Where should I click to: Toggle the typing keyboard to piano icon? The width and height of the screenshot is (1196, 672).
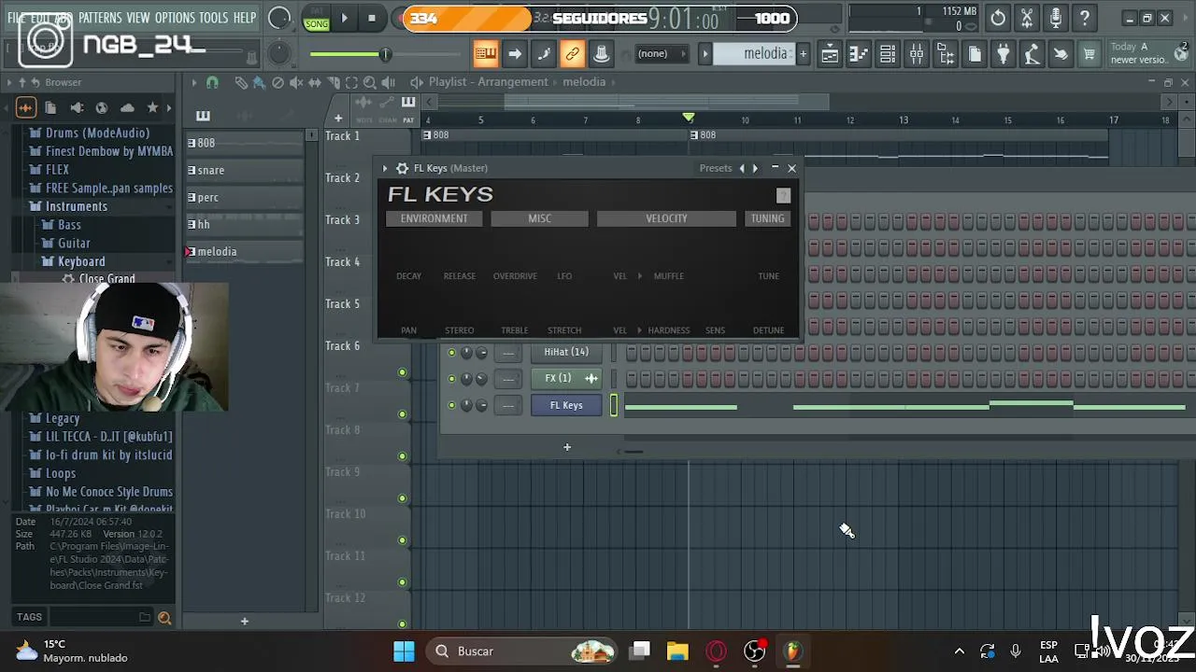click(x=486, y=54)
